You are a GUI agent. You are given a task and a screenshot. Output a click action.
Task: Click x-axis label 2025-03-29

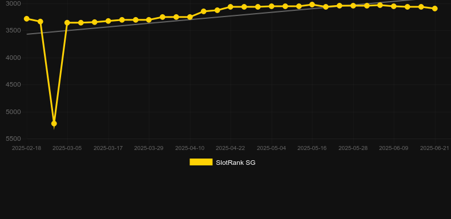[x=148, y=148]
